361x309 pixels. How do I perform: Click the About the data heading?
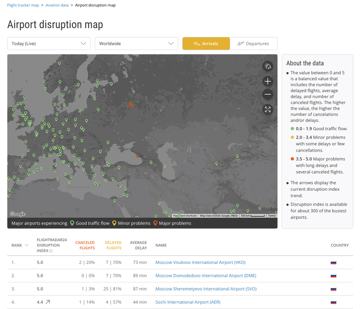coord(305,63)
